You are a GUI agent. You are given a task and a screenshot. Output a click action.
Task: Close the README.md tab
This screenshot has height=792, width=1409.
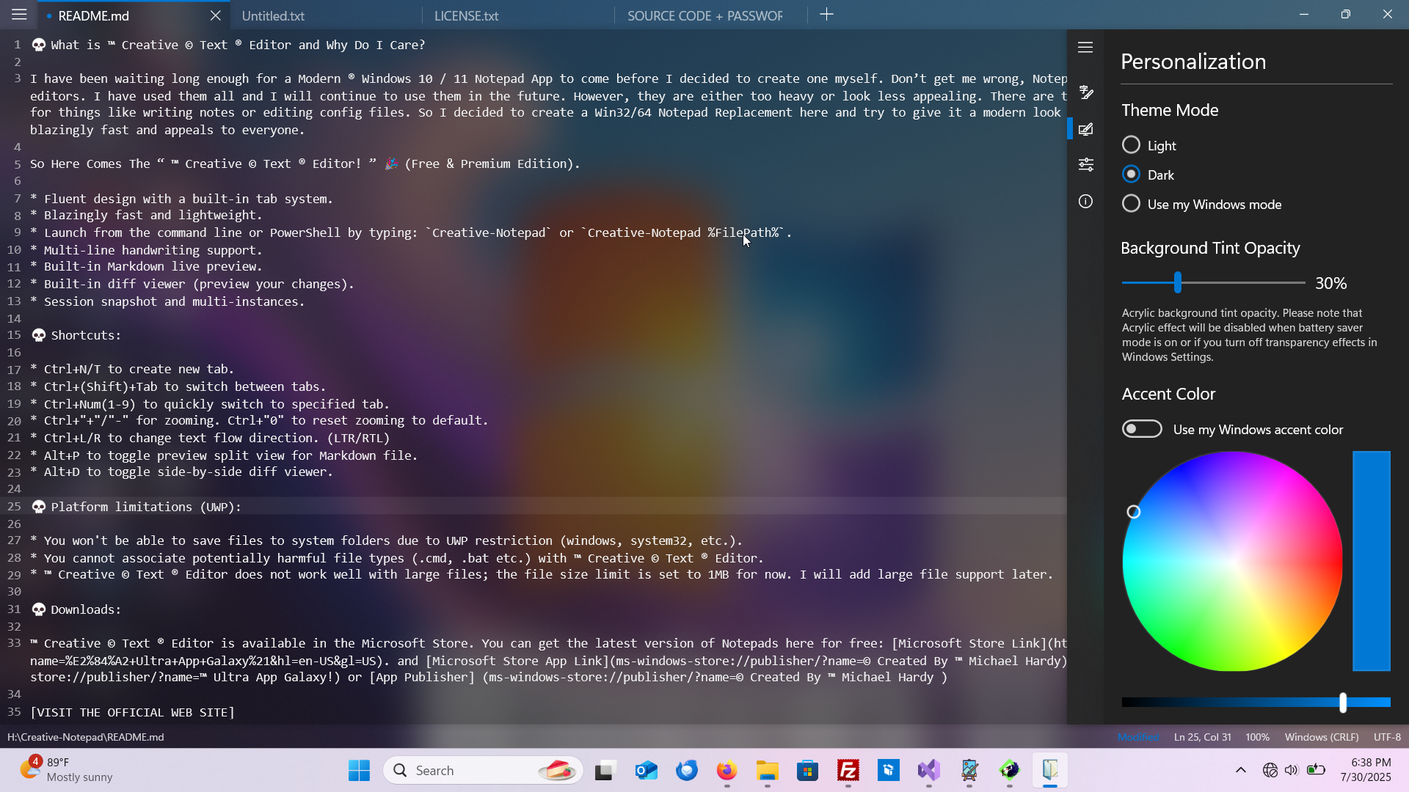click(215, 15)
